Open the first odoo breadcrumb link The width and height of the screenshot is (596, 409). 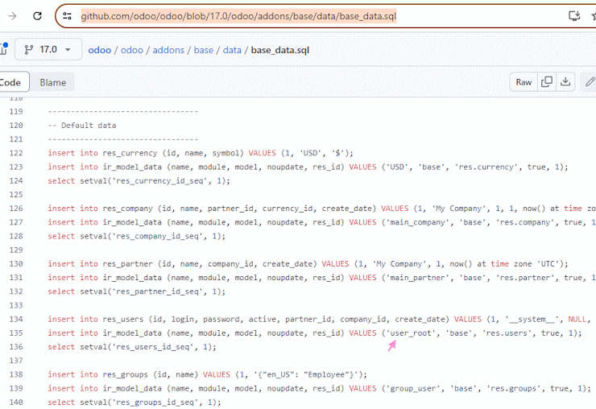coord(100,50)
